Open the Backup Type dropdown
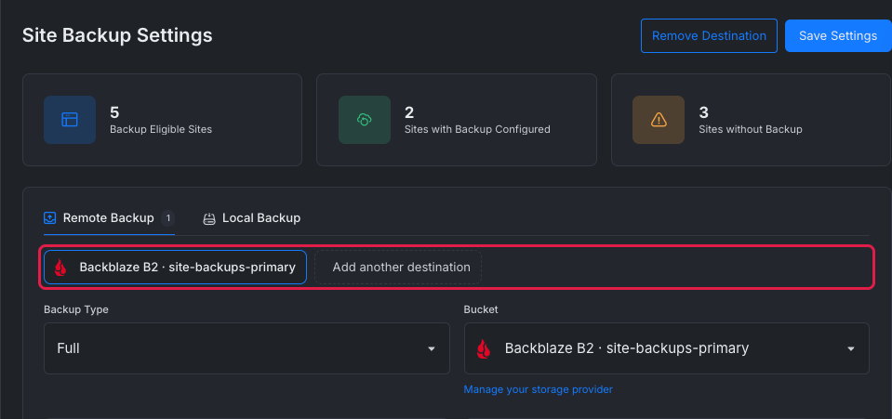Image resolution: width=892 pixels, height=419 pixels. coord(246,348)
